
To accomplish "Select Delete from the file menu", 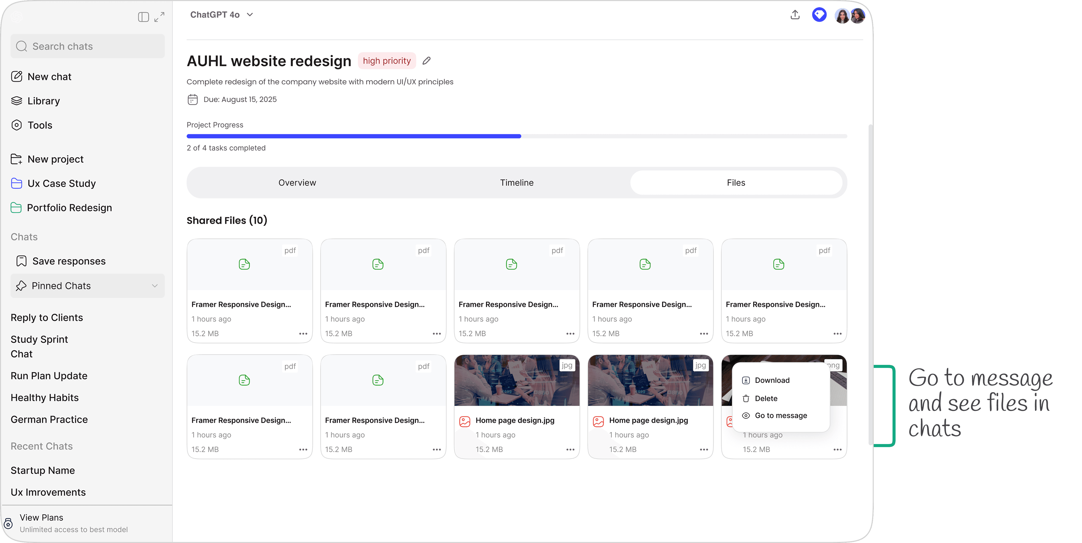I will pos(766,398).
